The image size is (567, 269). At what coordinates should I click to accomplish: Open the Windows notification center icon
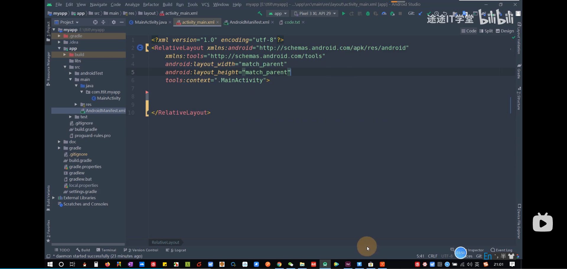tap(512, 264)
